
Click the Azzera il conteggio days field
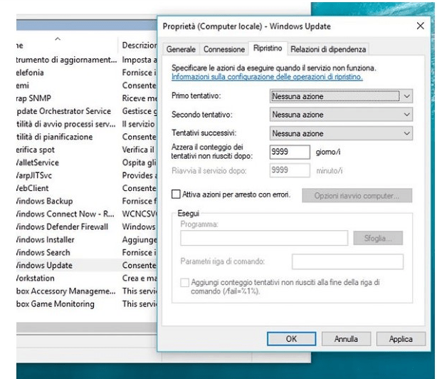point(290,152)
